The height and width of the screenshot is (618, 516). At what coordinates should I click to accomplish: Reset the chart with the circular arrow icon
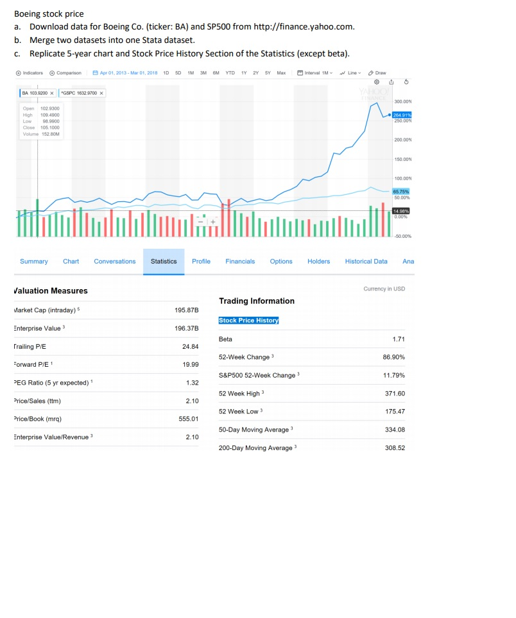(x=406, y=82)
